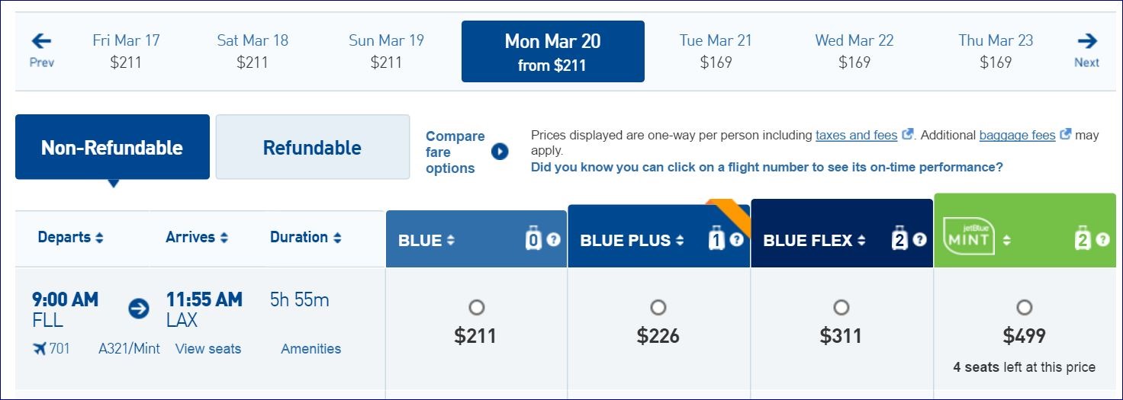Click the Blue Flex baggage help icon
1123x400 pixels.
pyautogui.click(x=919, y=239)
